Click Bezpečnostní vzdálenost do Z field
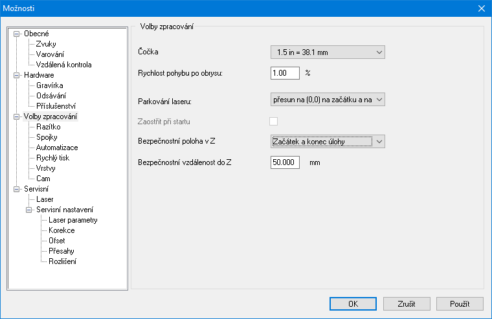The image size is (492, 319). [285, 162]
